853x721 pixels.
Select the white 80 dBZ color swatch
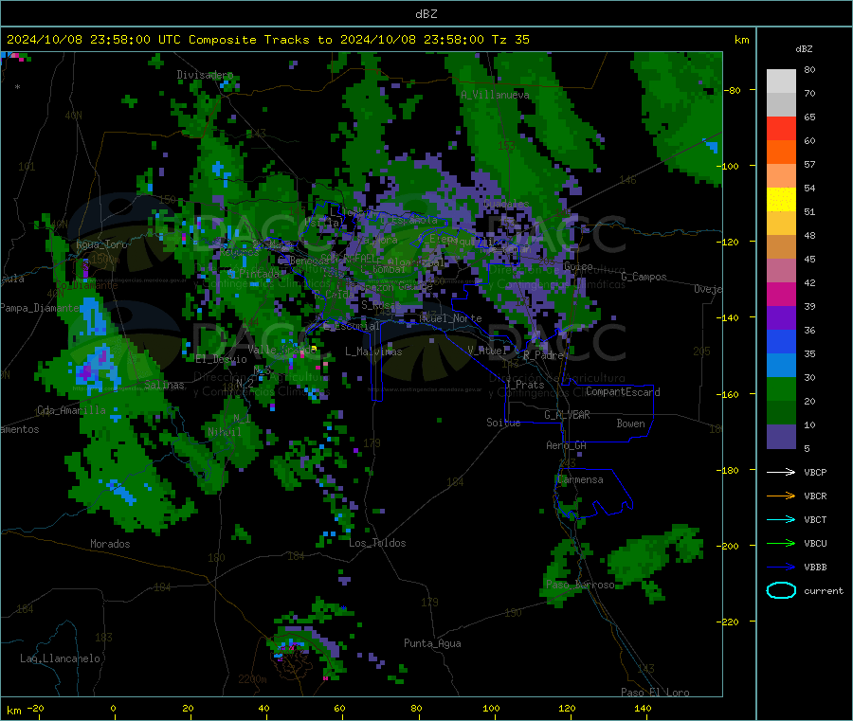click(781, 81)
